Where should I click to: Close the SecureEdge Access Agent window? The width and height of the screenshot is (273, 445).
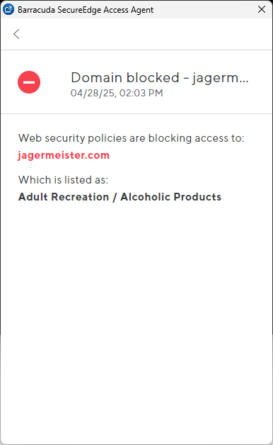(x=262, y=9)
